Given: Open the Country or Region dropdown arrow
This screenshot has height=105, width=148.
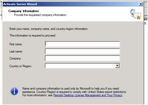Looking at the screenshot, I should click(117, 66).
